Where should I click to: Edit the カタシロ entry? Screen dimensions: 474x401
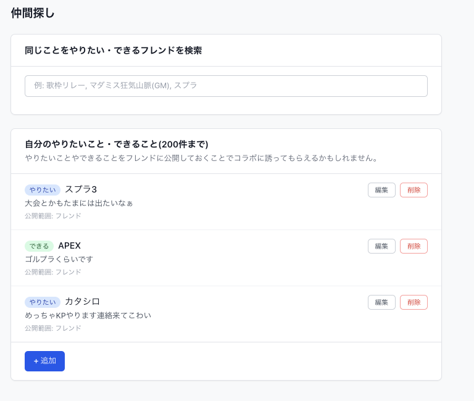point(381,302)
